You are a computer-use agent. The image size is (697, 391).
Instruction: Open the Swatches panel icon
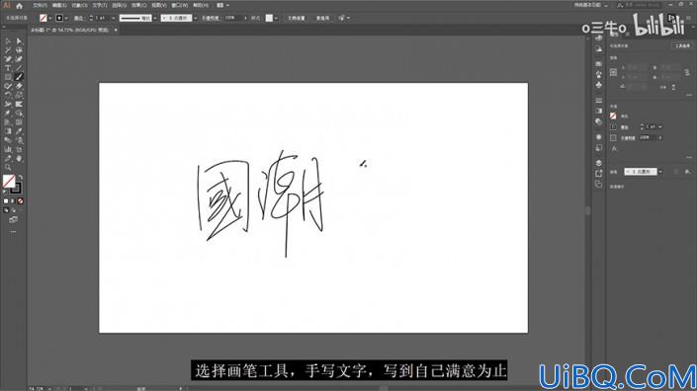click(599, 63)
